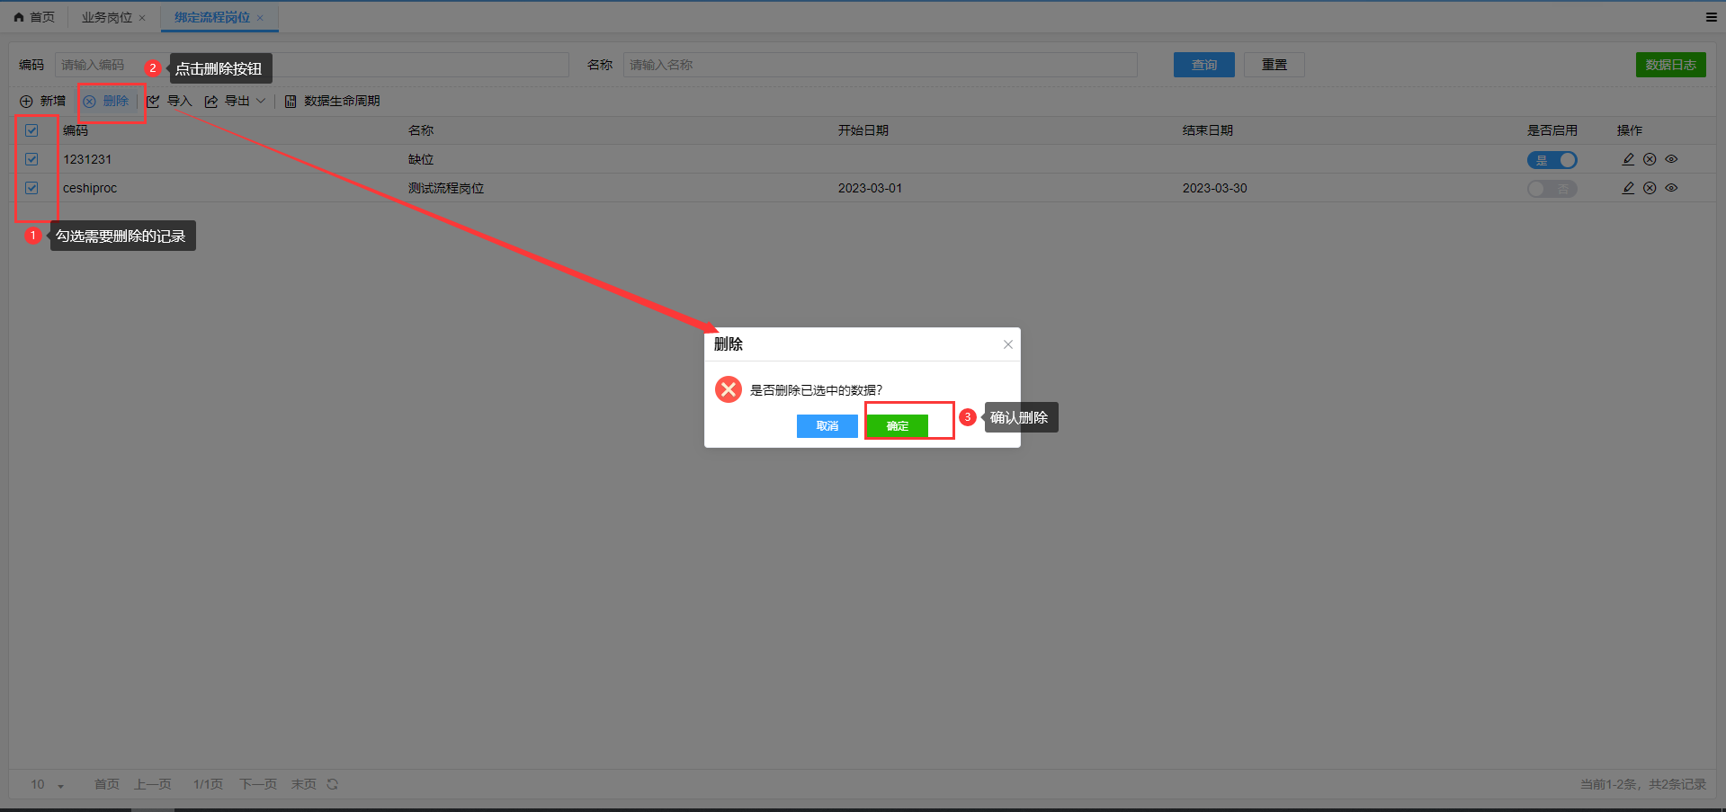
Task: Click the 删除 delete toolbar button
Action: 106,102
